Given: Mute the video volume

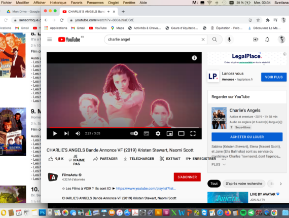Looking at the screenshot, I should [78, 133].
